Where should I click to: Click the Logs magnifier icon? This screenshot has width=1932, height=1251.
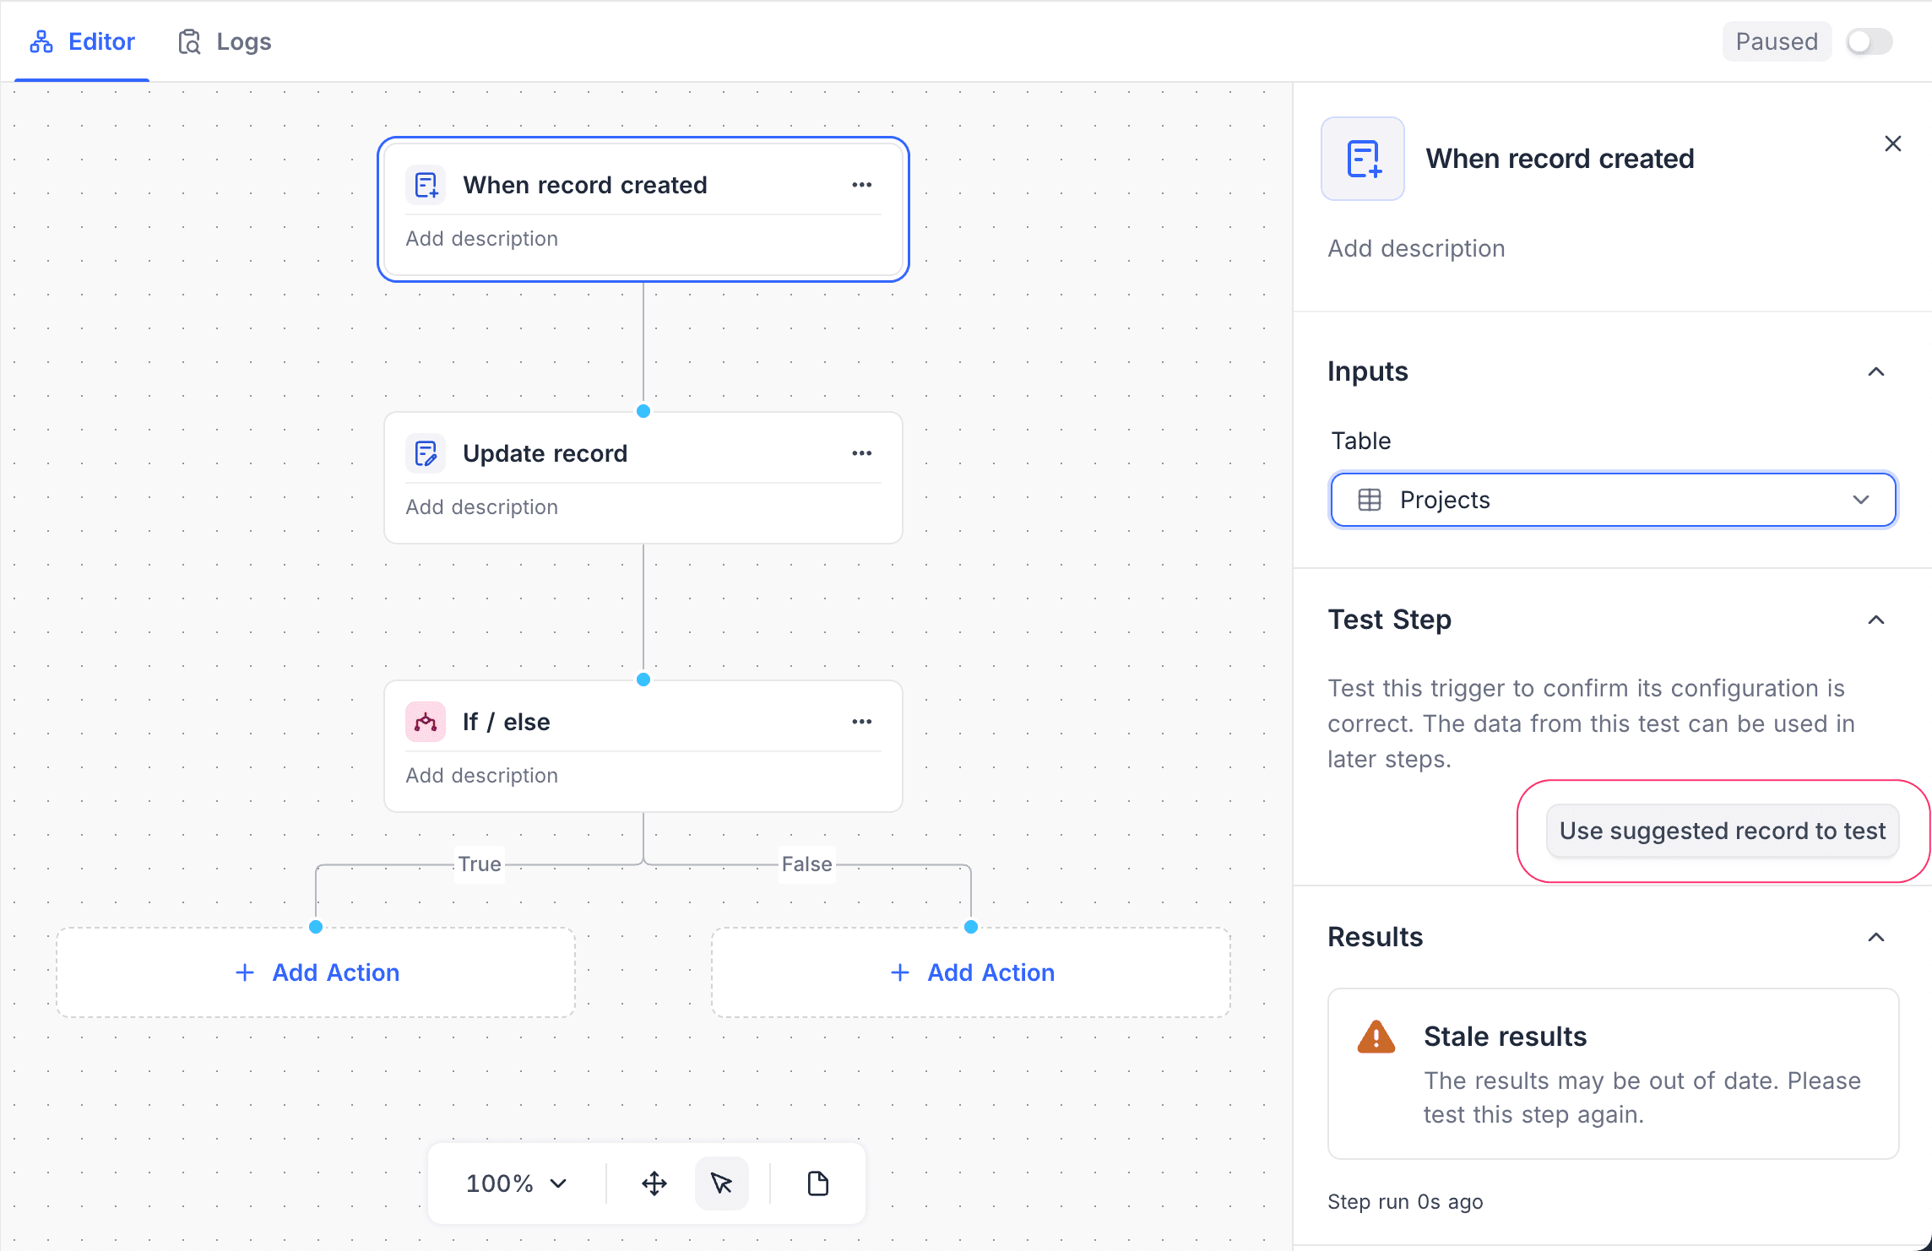[189, 41]
